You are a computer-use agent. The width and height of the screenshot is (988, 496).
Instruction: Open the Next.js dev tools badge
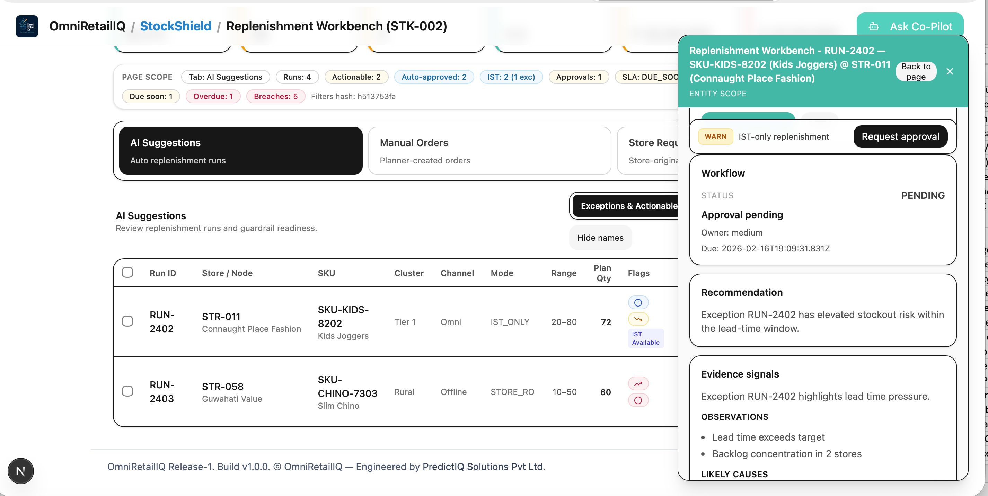21,471
